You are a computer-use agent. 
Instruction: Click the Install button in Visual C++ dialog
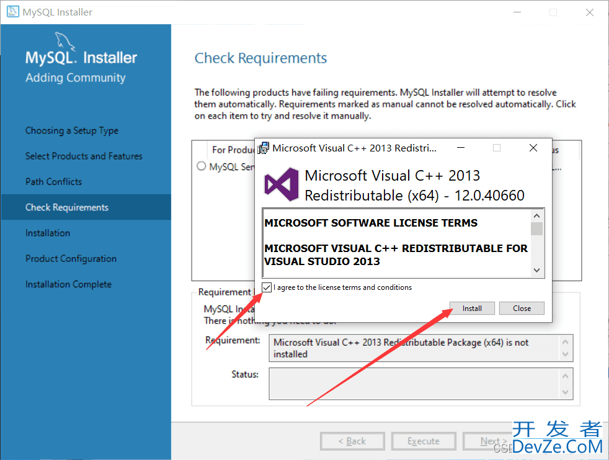pos(472,309)
